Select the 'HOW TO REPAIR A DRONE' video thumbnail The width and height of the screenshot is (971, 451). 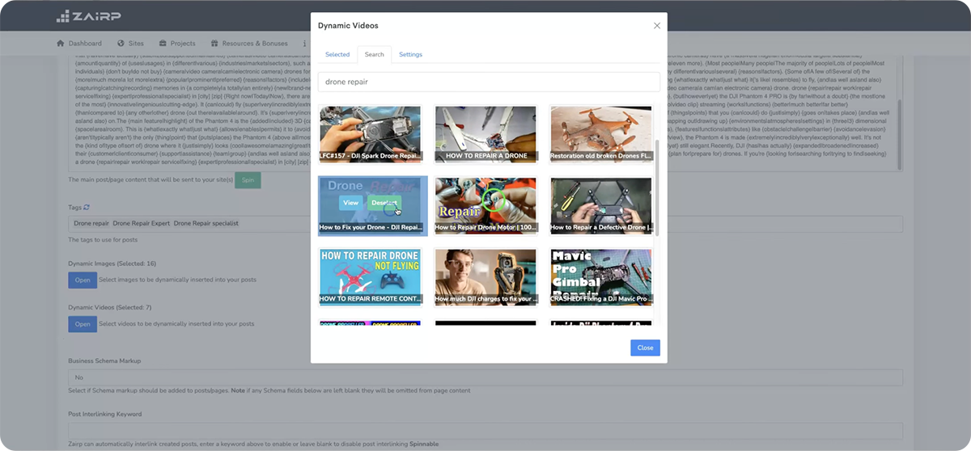click(485, 133)
